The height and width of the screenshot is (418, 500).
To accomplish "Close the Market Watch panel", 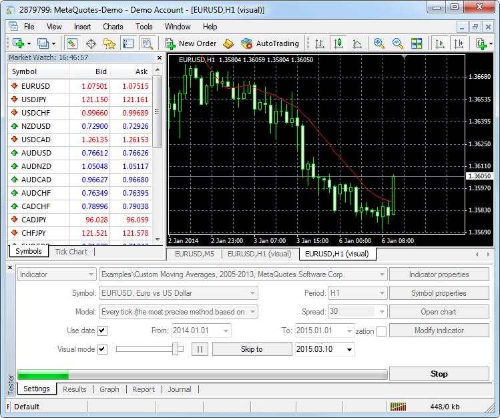I will pyautogui.click(x=160, y=57).
